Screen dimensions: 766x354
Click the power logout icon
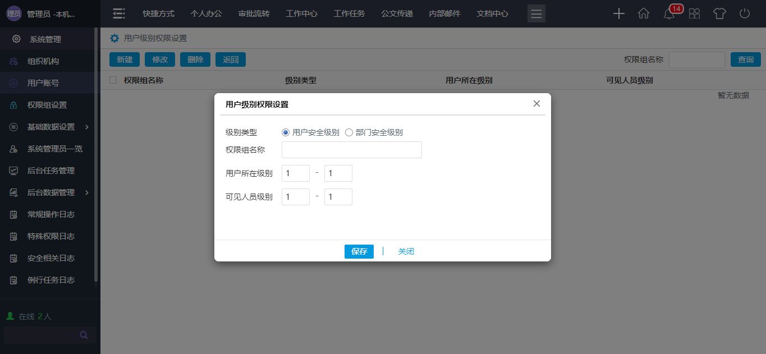pyautogui.click(x=745, y=14)
